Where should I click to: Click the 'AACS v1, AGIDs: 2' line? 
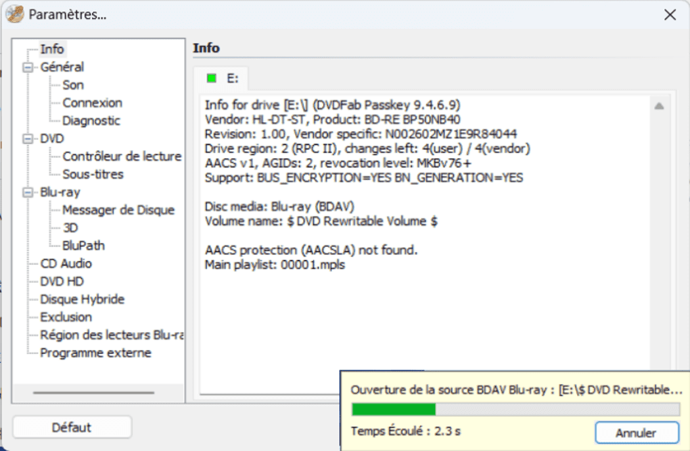[x=338, y=163]
